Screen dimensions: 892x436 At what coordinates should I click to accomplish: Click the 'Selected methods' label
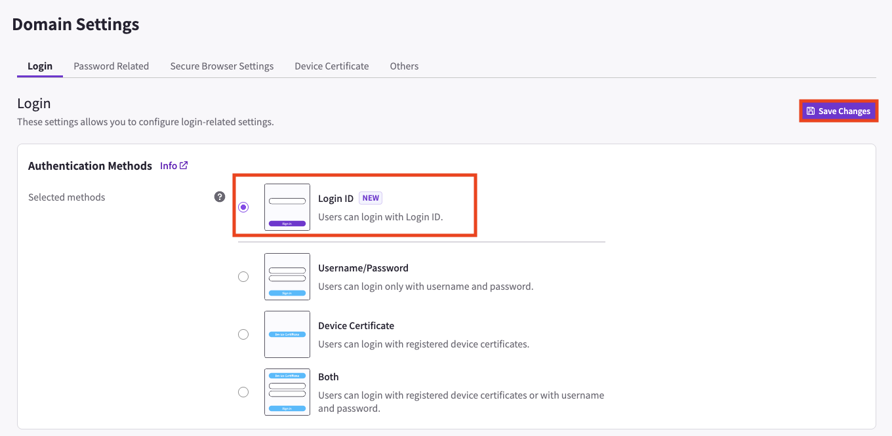click(x=67, y=197)
